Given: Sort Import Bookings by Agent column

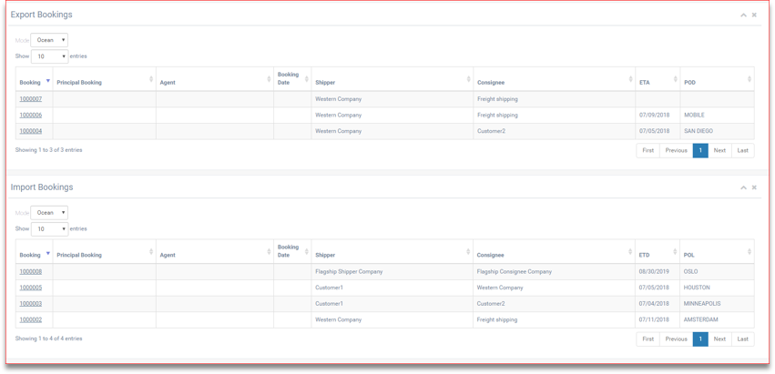Looking at the screenshot, I should pyautogui.click(x=215, y=251).
